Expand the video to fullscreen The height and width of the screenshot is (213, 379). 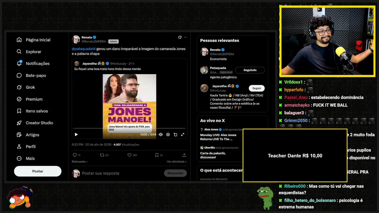(183, 134)
